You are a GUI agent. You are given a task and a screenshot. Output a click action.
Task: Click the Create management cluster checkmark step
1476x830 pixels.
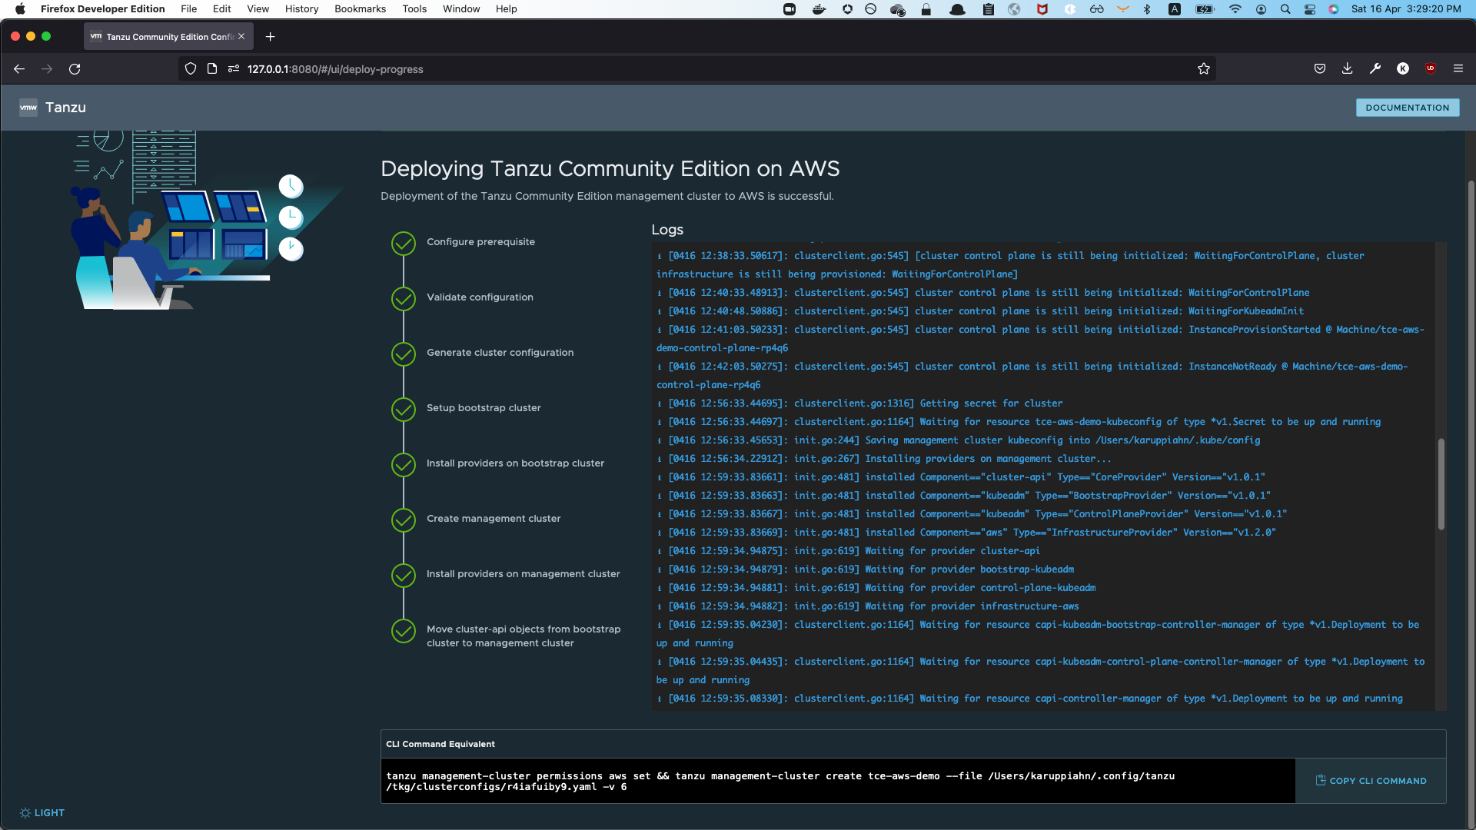[404, 520]
